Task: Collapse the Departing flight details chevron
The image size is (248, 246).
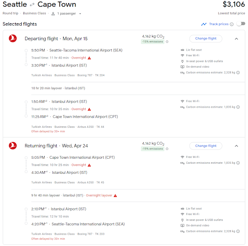Action: pyautogui.click(x=236, y=39)
